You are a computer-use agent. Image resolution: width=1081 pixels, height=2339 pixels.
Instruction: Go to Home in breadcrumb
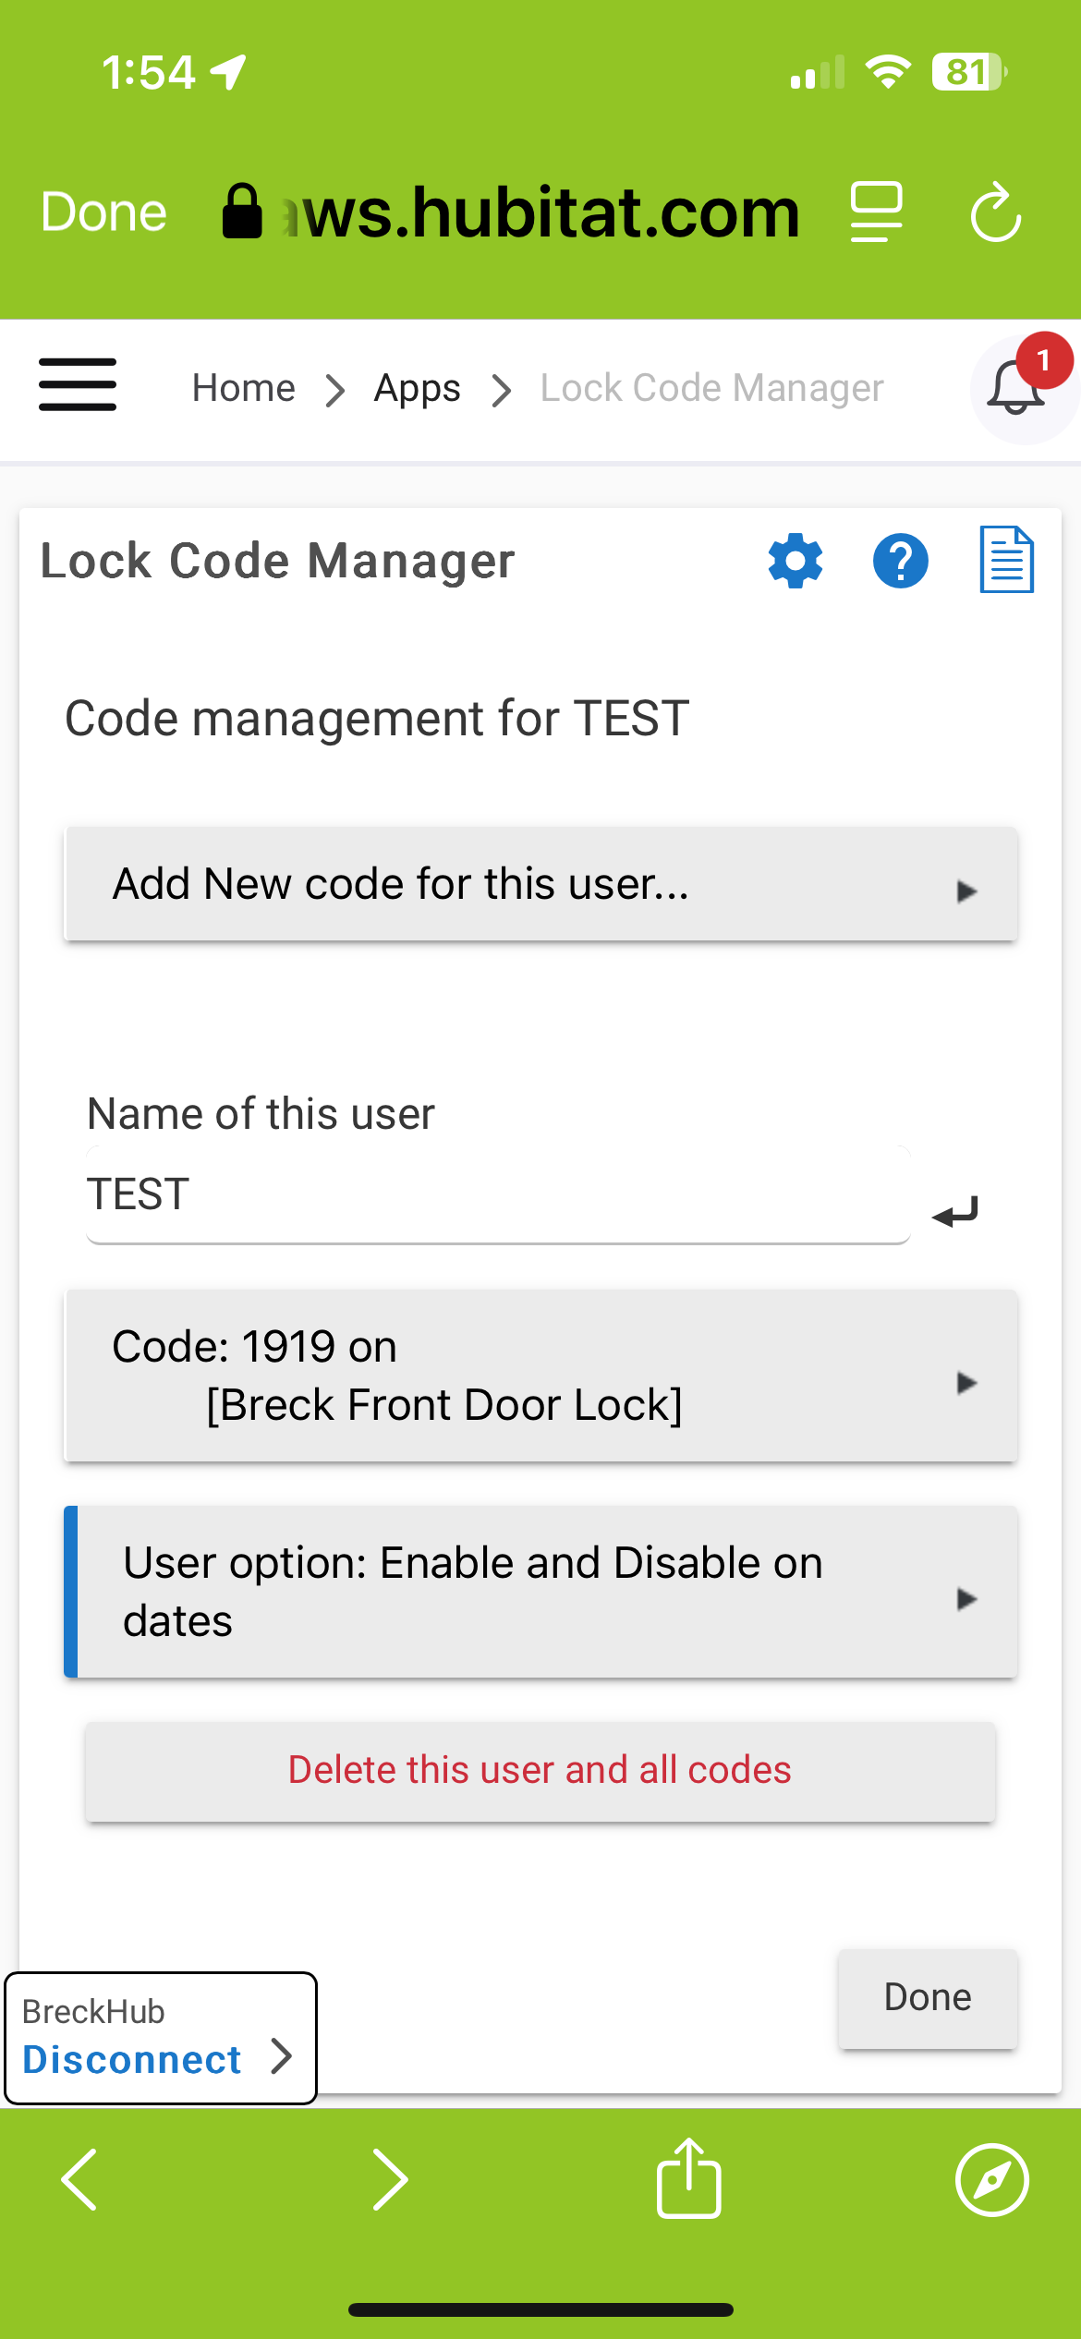(244, 388)
